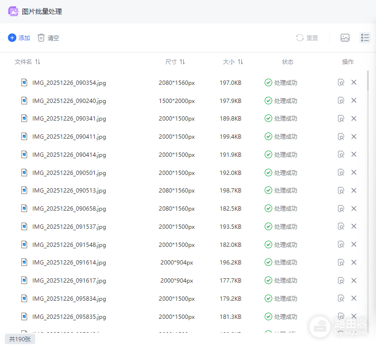Remove IMG_20251226_090411.jpg from list

coord(354,136)
